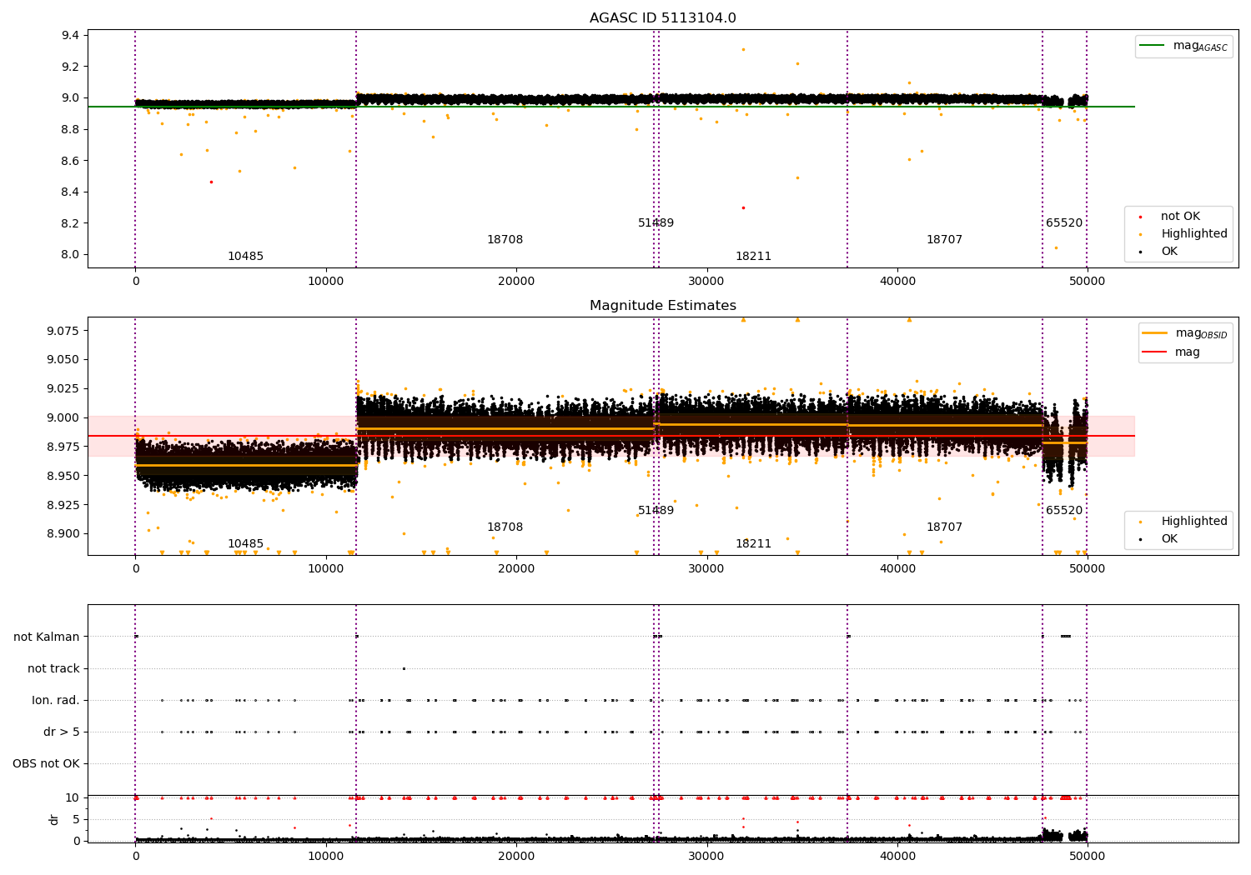Click the 8.950 y-axis tick label

(x=63, y=476)
